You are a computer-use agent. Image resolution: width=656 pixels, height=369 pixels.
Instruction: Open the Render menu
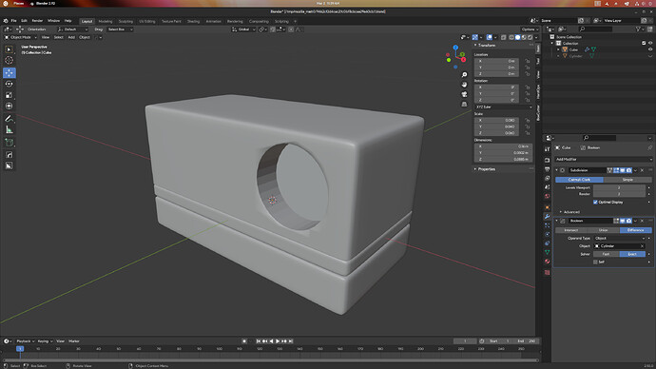(37, 21)
